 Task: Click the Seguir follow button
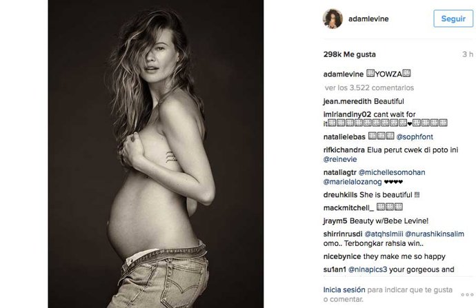click(453, 19)
